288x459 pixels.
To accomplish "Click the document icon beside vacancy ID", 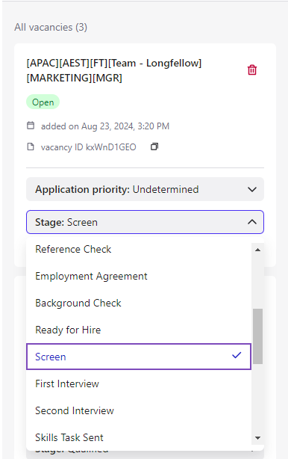I will [31, 147].
